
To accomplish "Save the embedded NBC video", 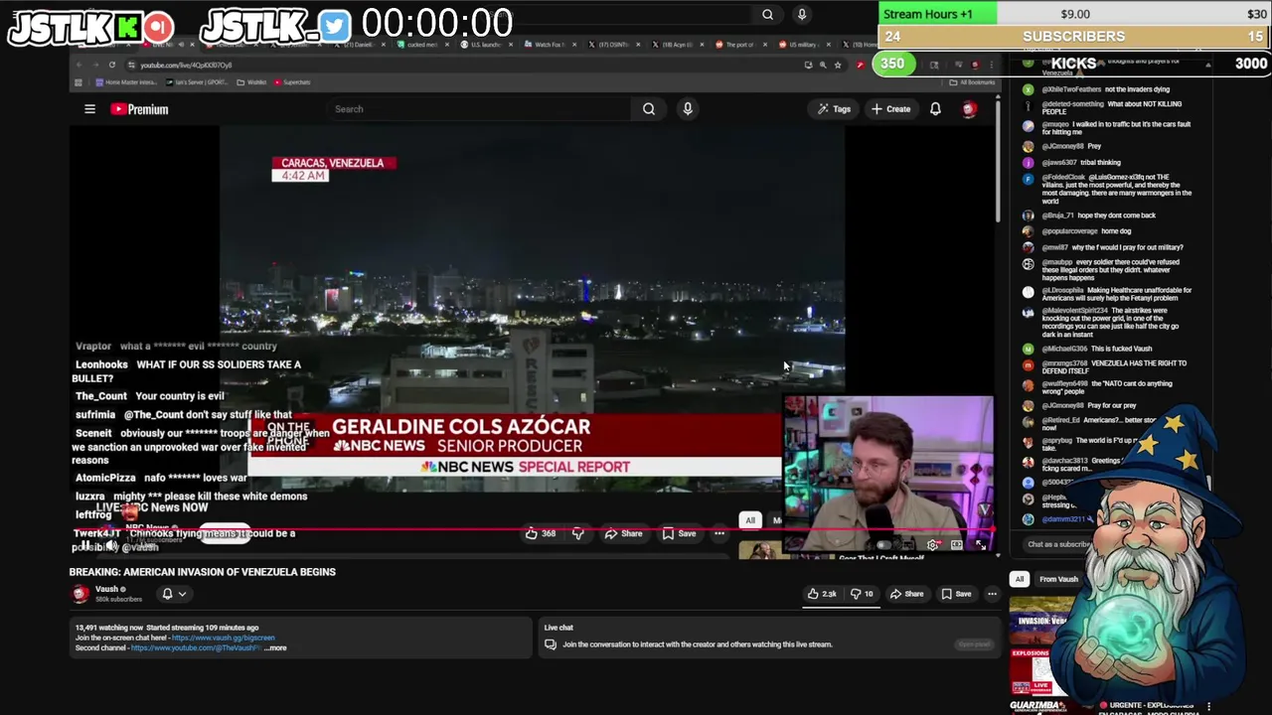I will pos(679,533).
